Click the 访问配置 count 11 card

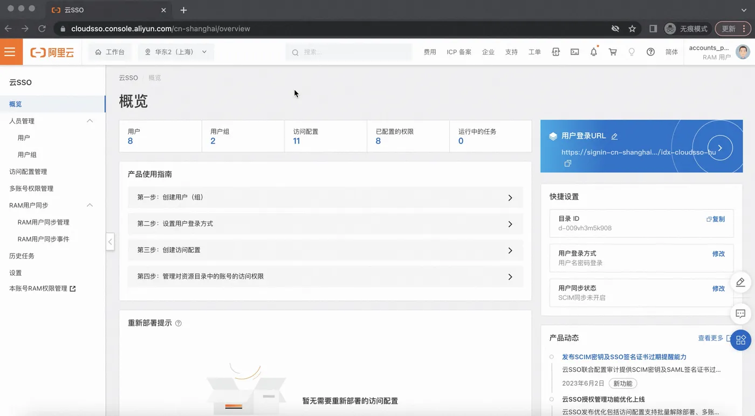tap(325, 136)
